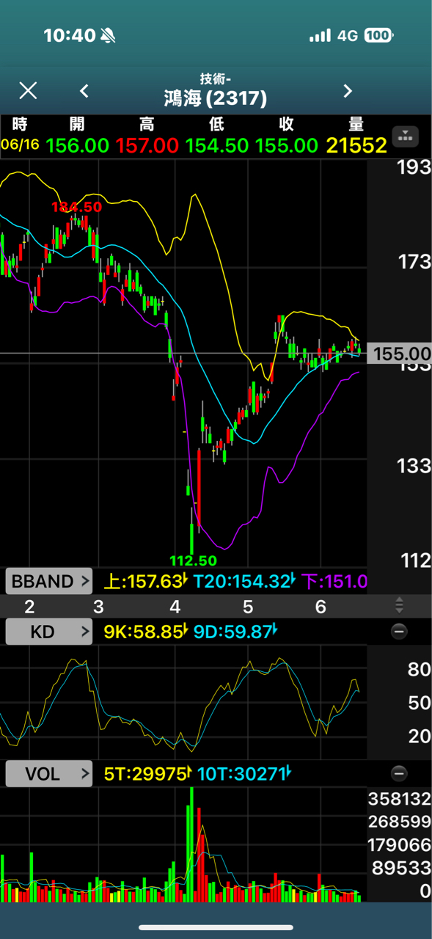Tap the 112.50 low price marker
The image size is (432, 939).
193,560
